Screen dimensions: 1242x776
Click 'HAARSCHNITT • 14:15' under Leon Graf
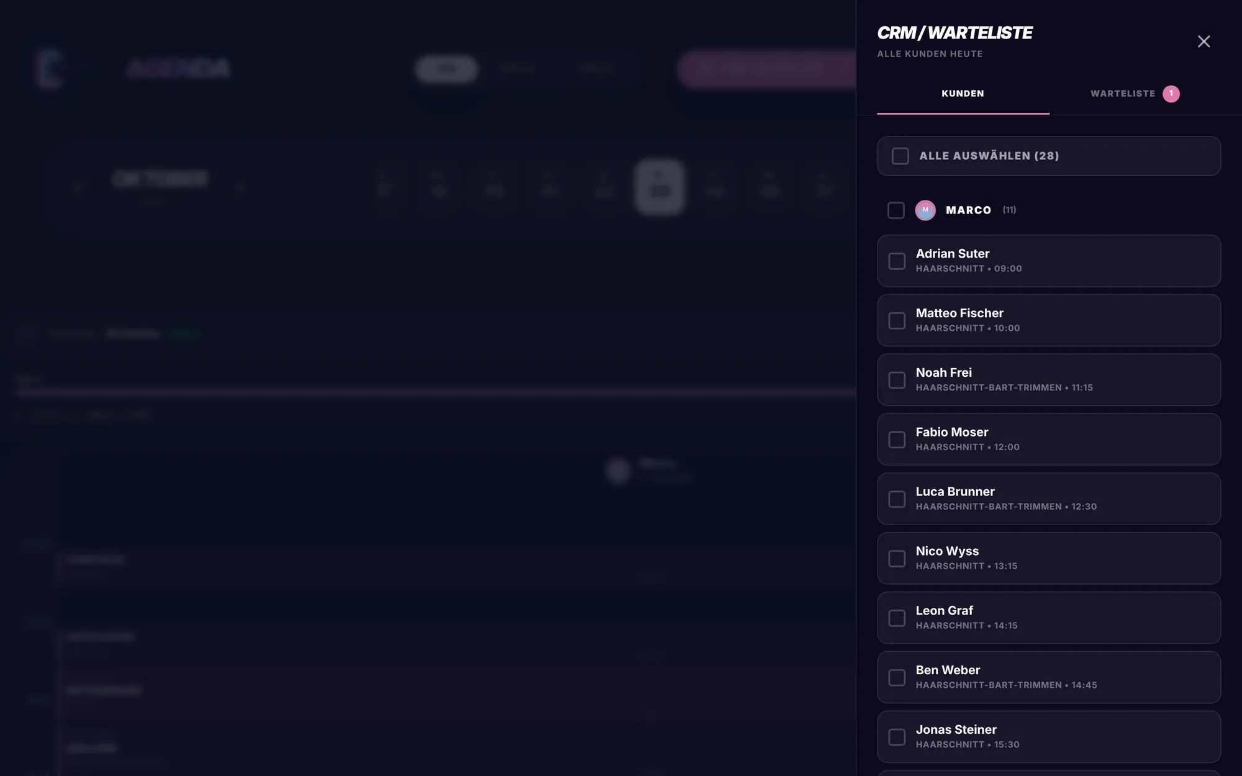click(x=967, y=626)
